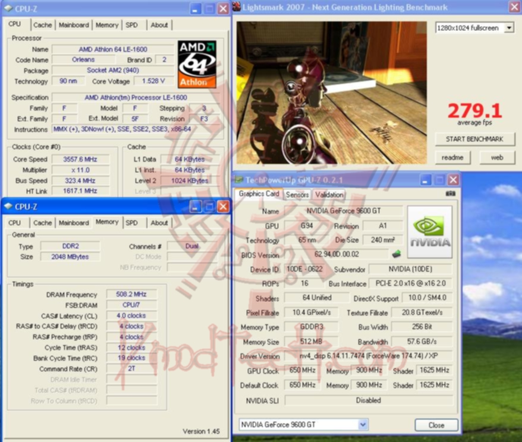Open the Mainboard tab in top CPU-Z window
The height and width of the screenshot is (442, 522).
click(74, 25)
